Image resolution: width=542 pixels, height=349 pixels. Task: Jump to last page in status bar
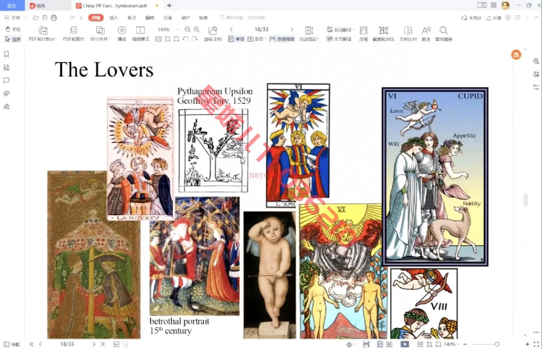click(103, 344)
